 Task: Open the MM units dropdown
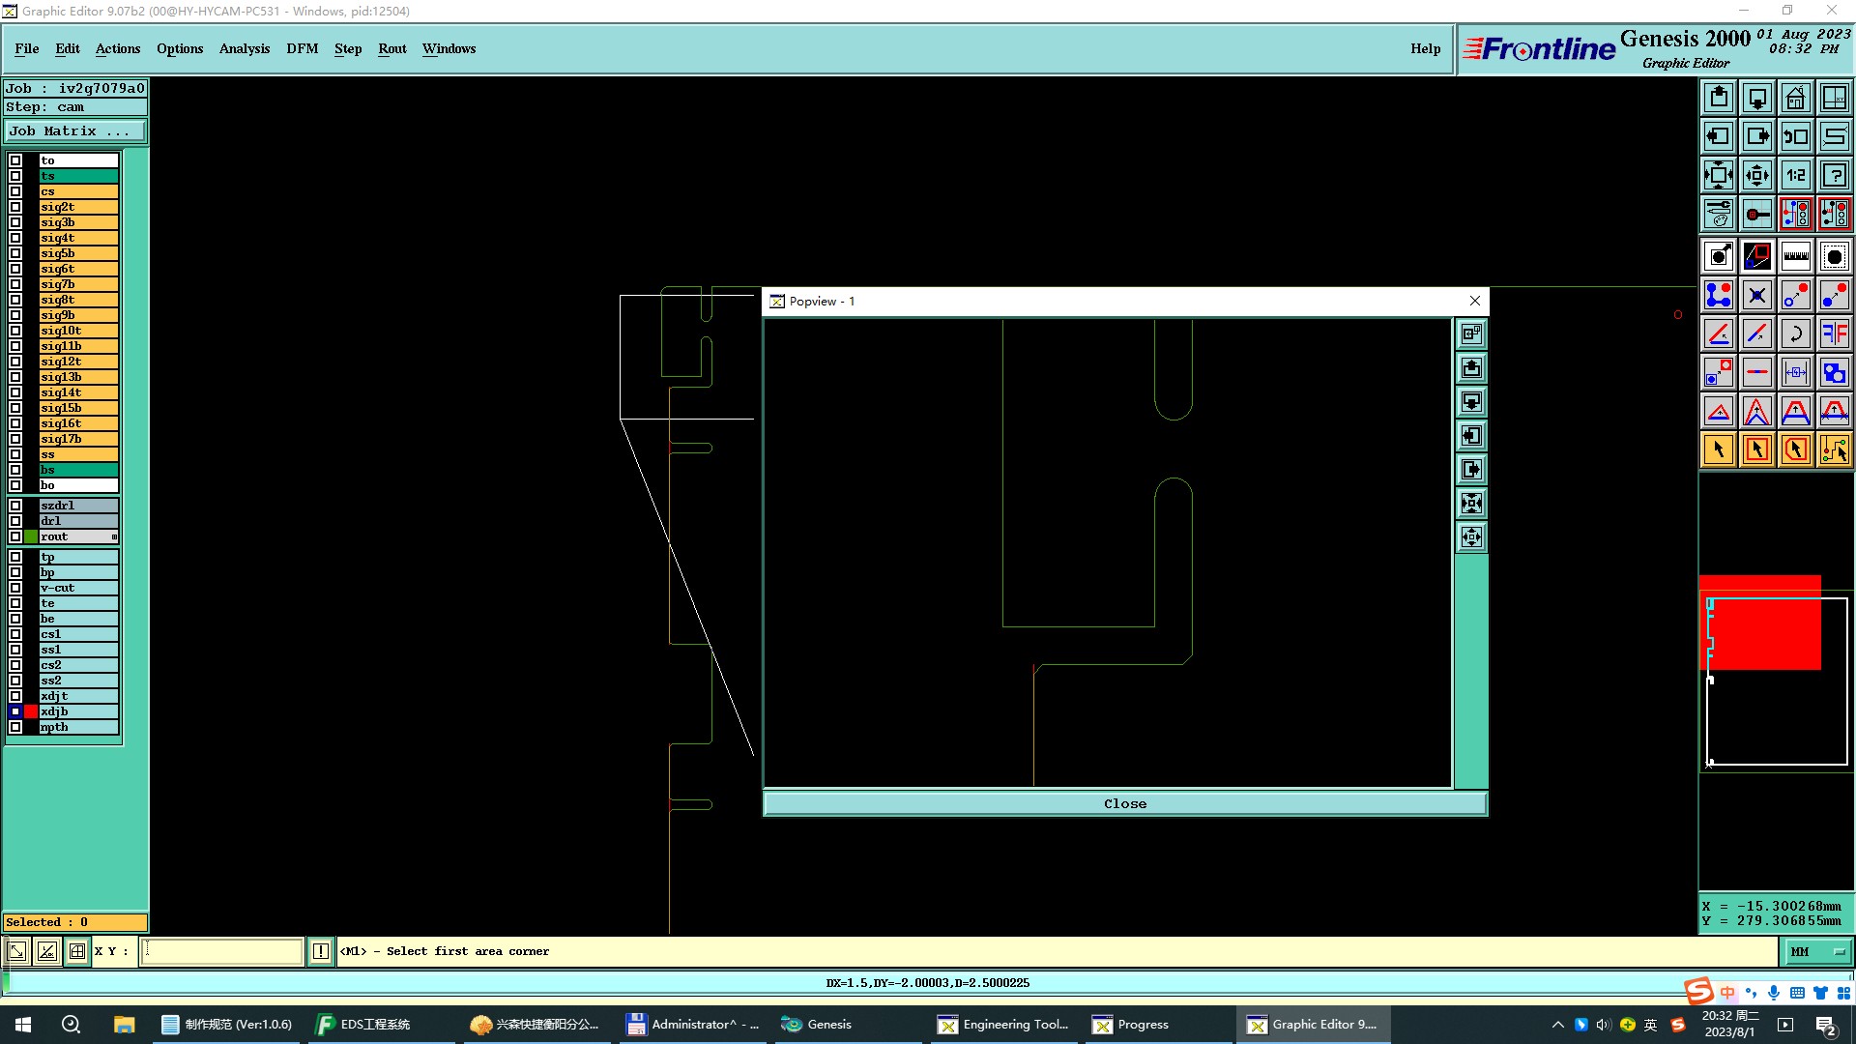pyautogui.click(x=1817, y=951)
